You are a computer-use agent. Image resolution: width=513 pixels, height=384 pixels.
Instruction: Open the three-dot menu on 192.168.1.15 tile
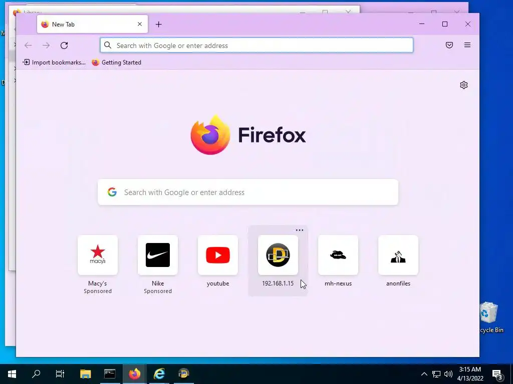pyautogui.click(x=300, y=230)
